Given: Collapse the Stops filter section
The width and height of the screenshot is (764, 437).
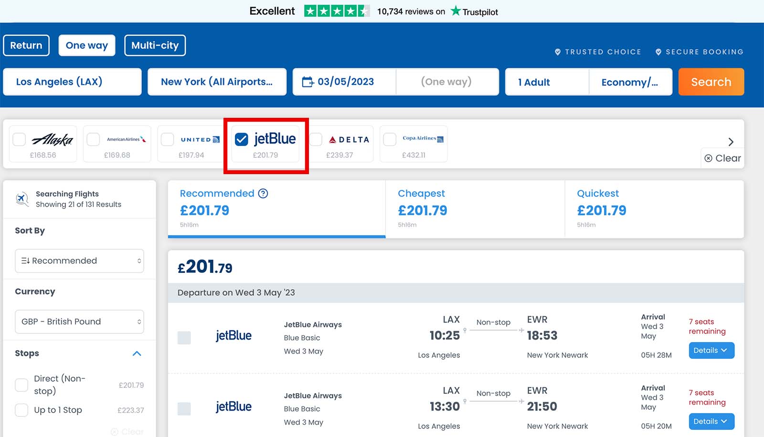Looking at the screenshot, I should pos(137,354).
